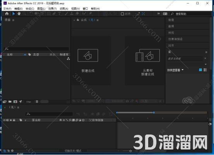Screen dimensions: 214x155
Task: Open the 合成 (无) panel menu
Action: [98, 20]
